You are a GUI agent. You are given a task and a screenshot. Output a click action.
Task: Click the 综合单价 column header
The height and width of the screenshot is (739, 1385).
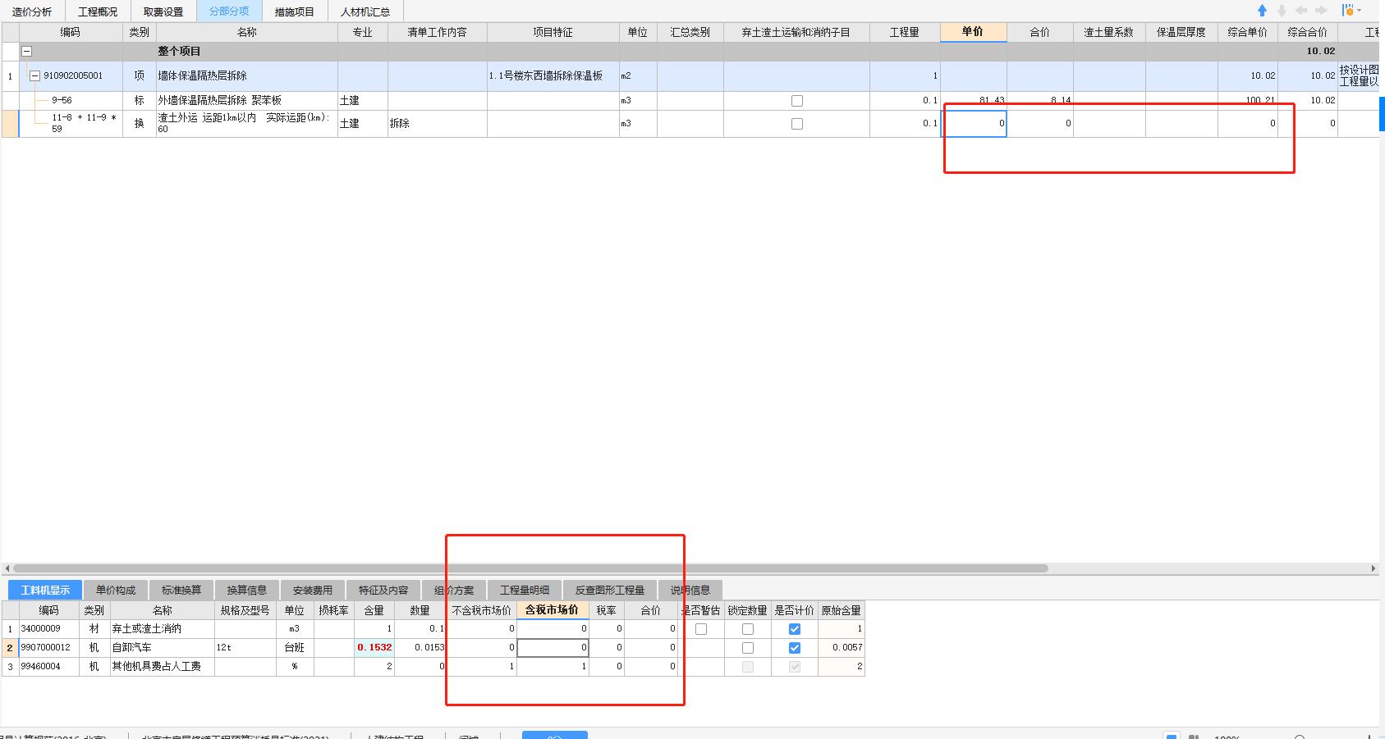(1247, 32)
